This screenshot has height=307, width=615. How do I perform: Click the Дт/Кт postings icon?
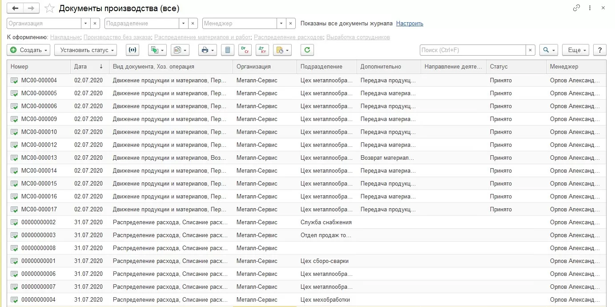click(262, 50)
